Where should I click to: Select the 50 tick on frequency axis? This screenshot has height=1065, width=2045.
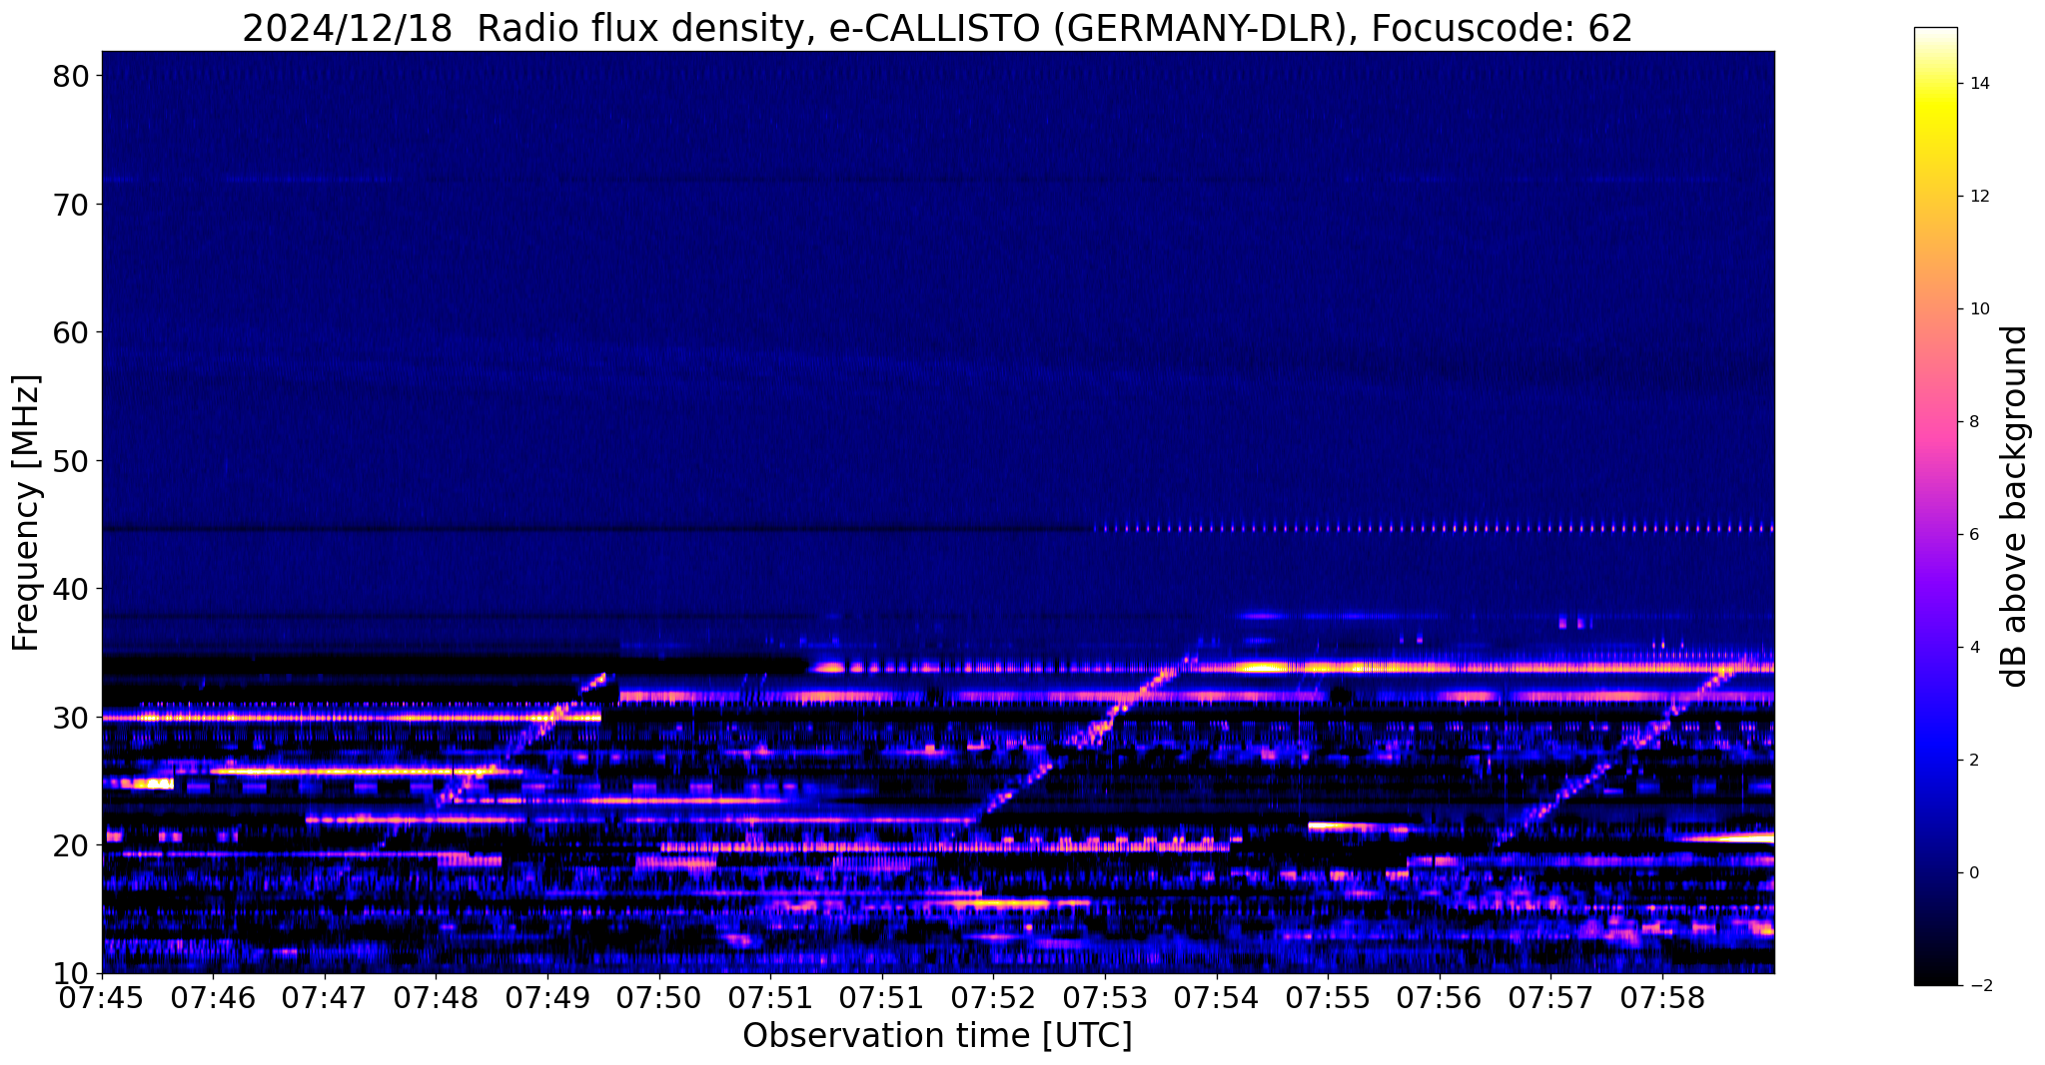[71, 460]
